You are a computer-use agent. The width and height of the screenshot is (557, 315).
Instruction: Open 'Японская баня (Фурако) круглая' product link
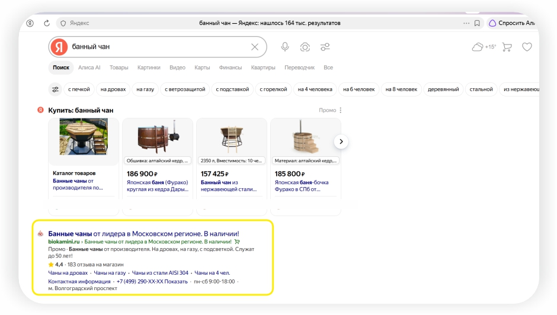(158, 186)
